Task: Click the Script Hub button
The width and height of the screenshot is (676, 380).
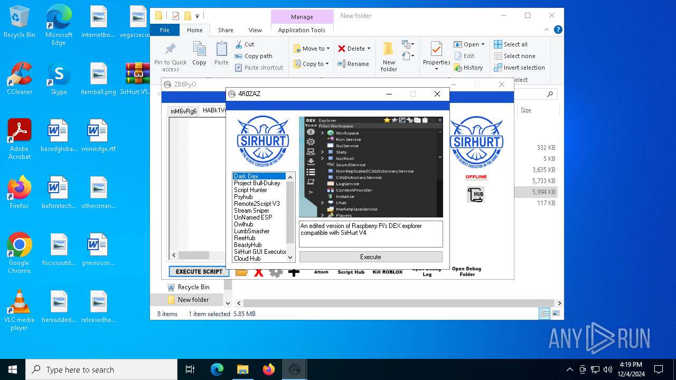Action: [351, 272]
